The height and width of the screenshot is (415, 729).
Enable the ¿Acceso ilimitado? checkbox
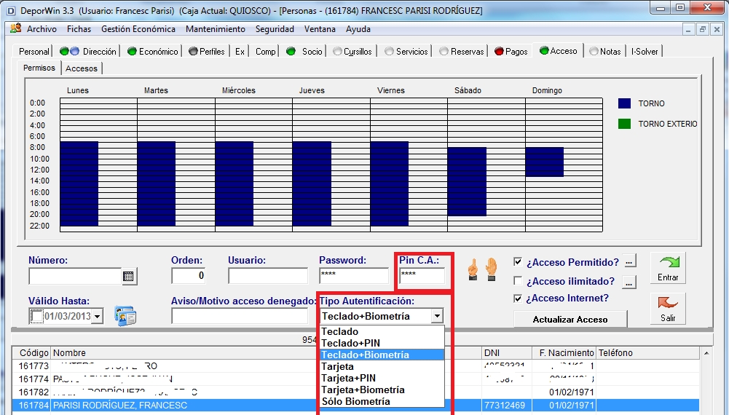(x=518, y=281)
